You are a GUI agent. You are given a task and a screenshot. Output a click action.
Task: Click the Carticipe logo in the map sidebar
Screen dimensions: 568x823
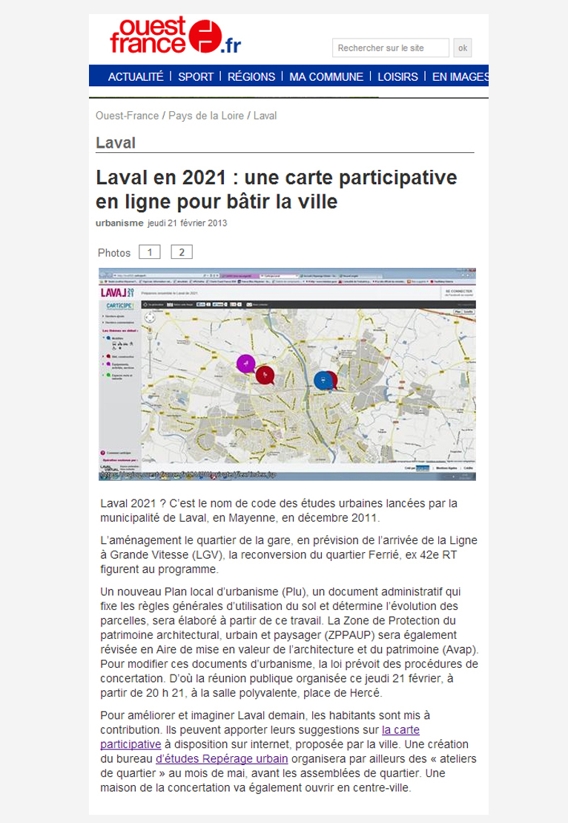coord(119,305)
